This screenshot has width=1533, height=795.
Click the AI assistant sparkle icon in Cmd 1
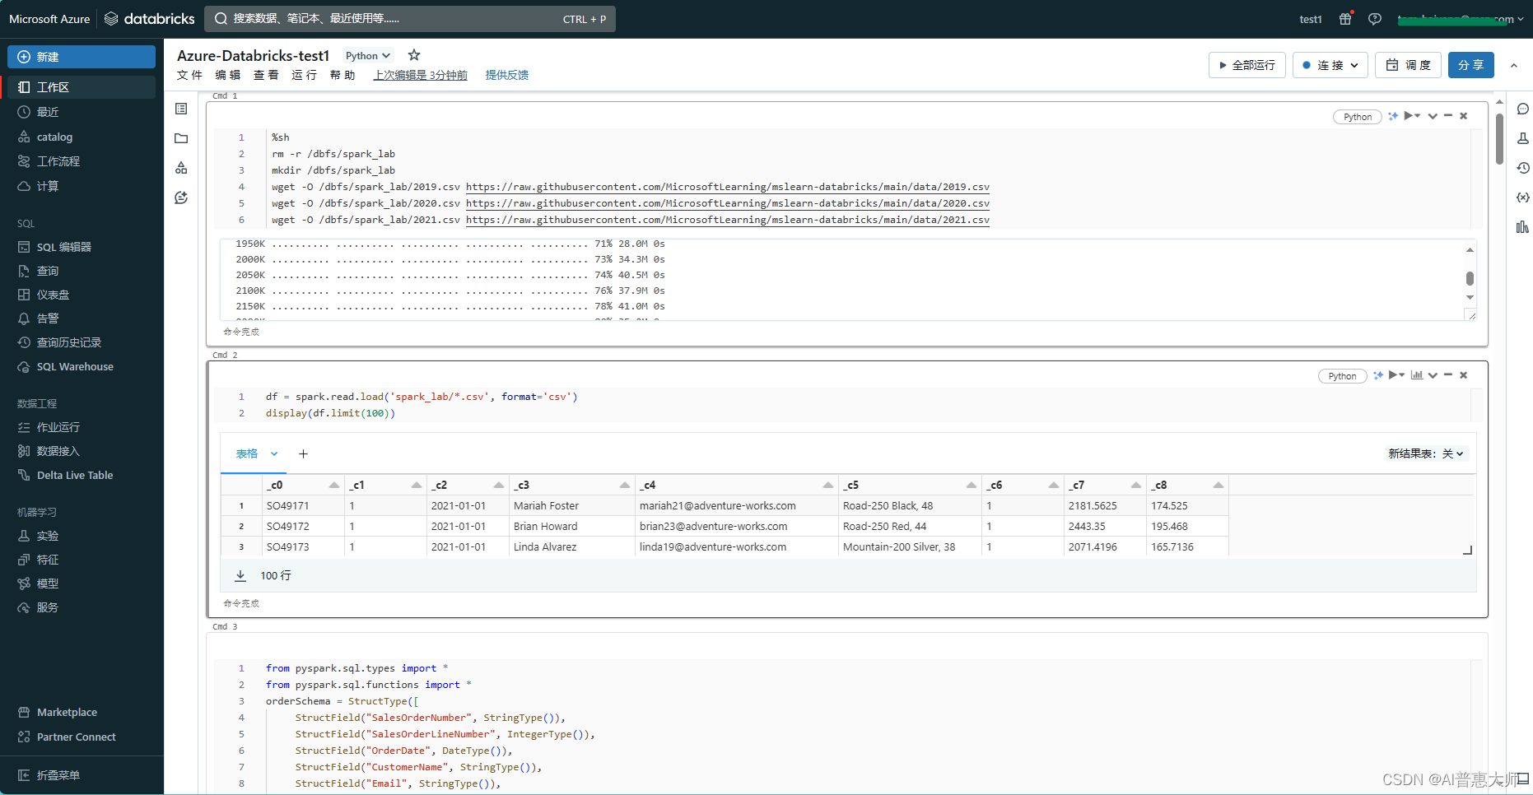coord(1393,116)
